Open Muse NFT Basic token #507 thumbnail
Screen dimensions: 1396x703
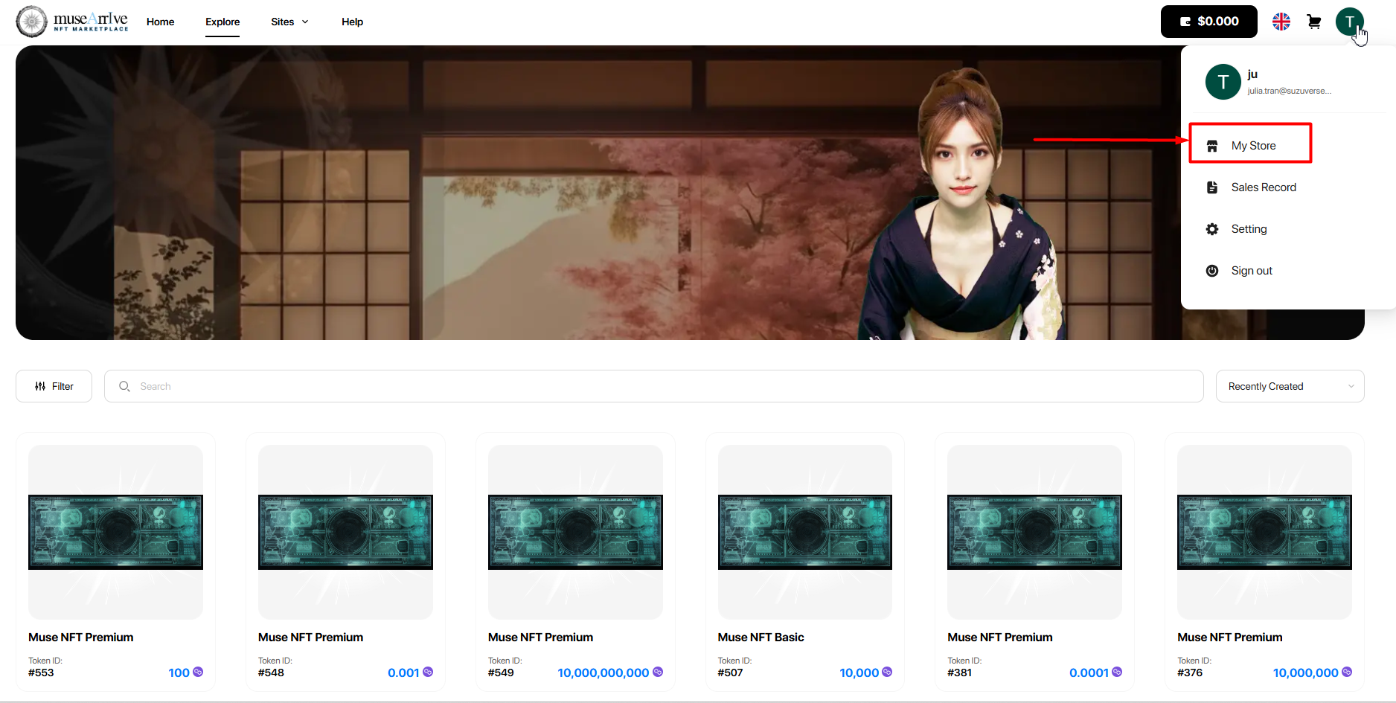pyautogui.click(x=804, y=532)
